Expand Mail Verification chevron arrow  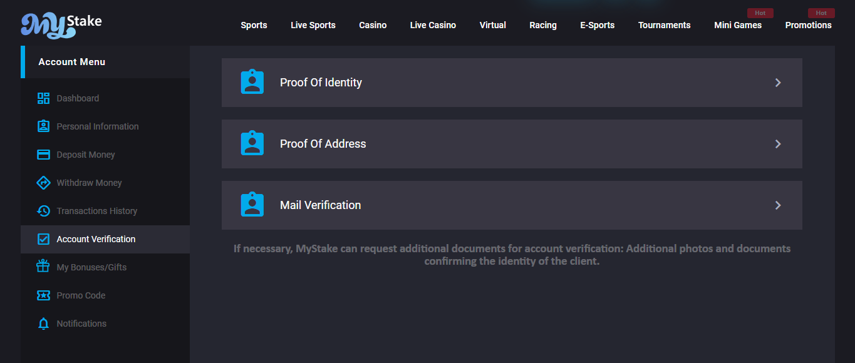pyautogui.click(x=778, y=205)
